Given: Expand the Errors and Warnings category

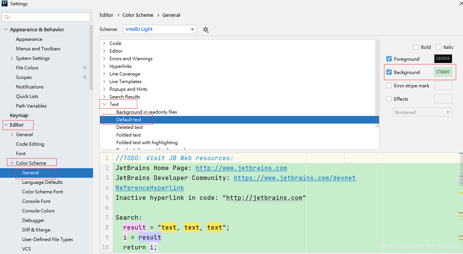Looking at the screenshot, I should (x=104, y=58).
